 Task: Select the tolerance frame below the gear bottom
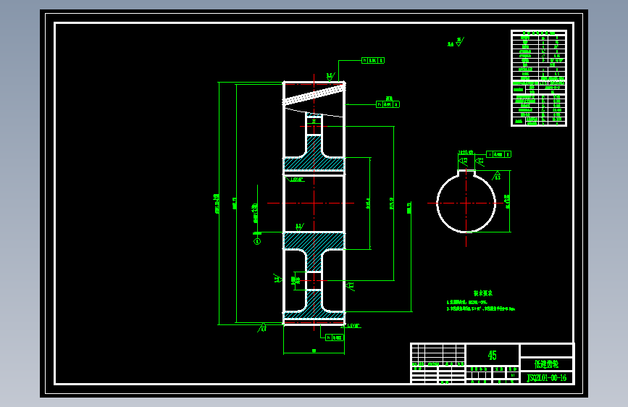[x=335, y=337]
